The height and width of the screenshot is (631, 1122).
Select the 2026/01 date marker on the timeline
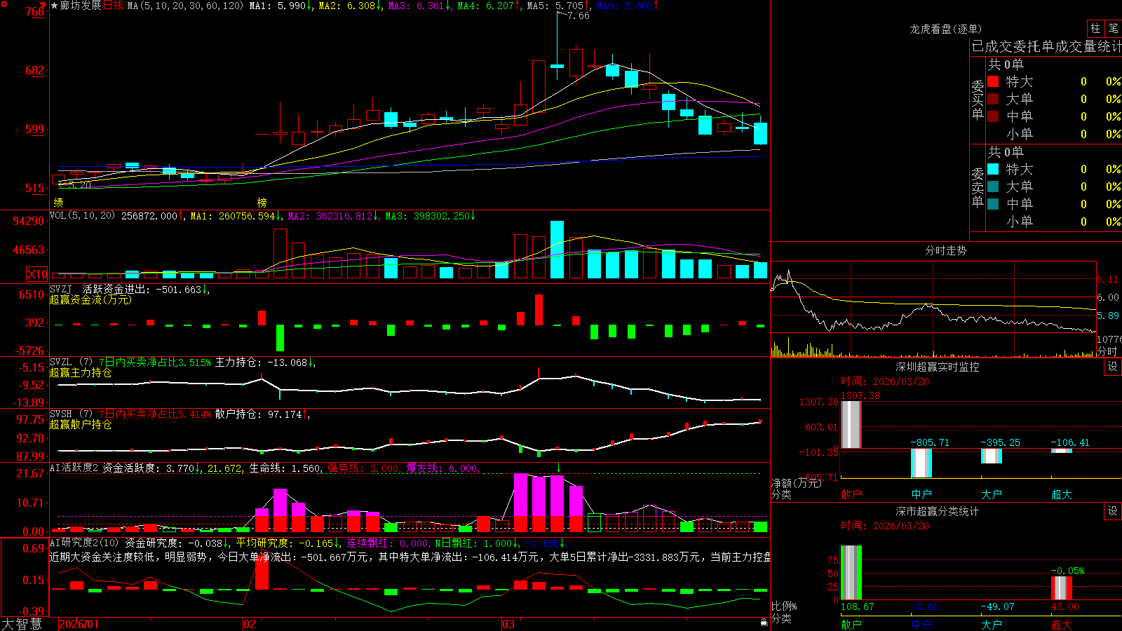(79, 624)
